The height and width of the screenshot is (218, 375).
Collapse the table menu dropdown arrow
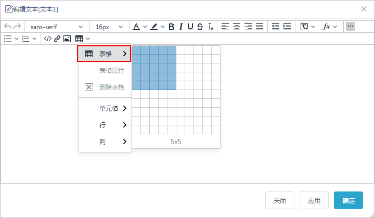pyautogui.click(x=88, y=39)
